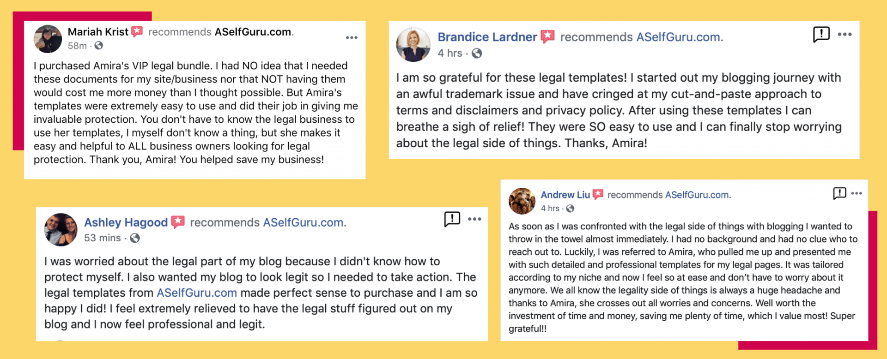This screenshot has height=359, width=887.
Task: Open options menu on Mariah Krist's review
Action: click(x=352, y=38)
